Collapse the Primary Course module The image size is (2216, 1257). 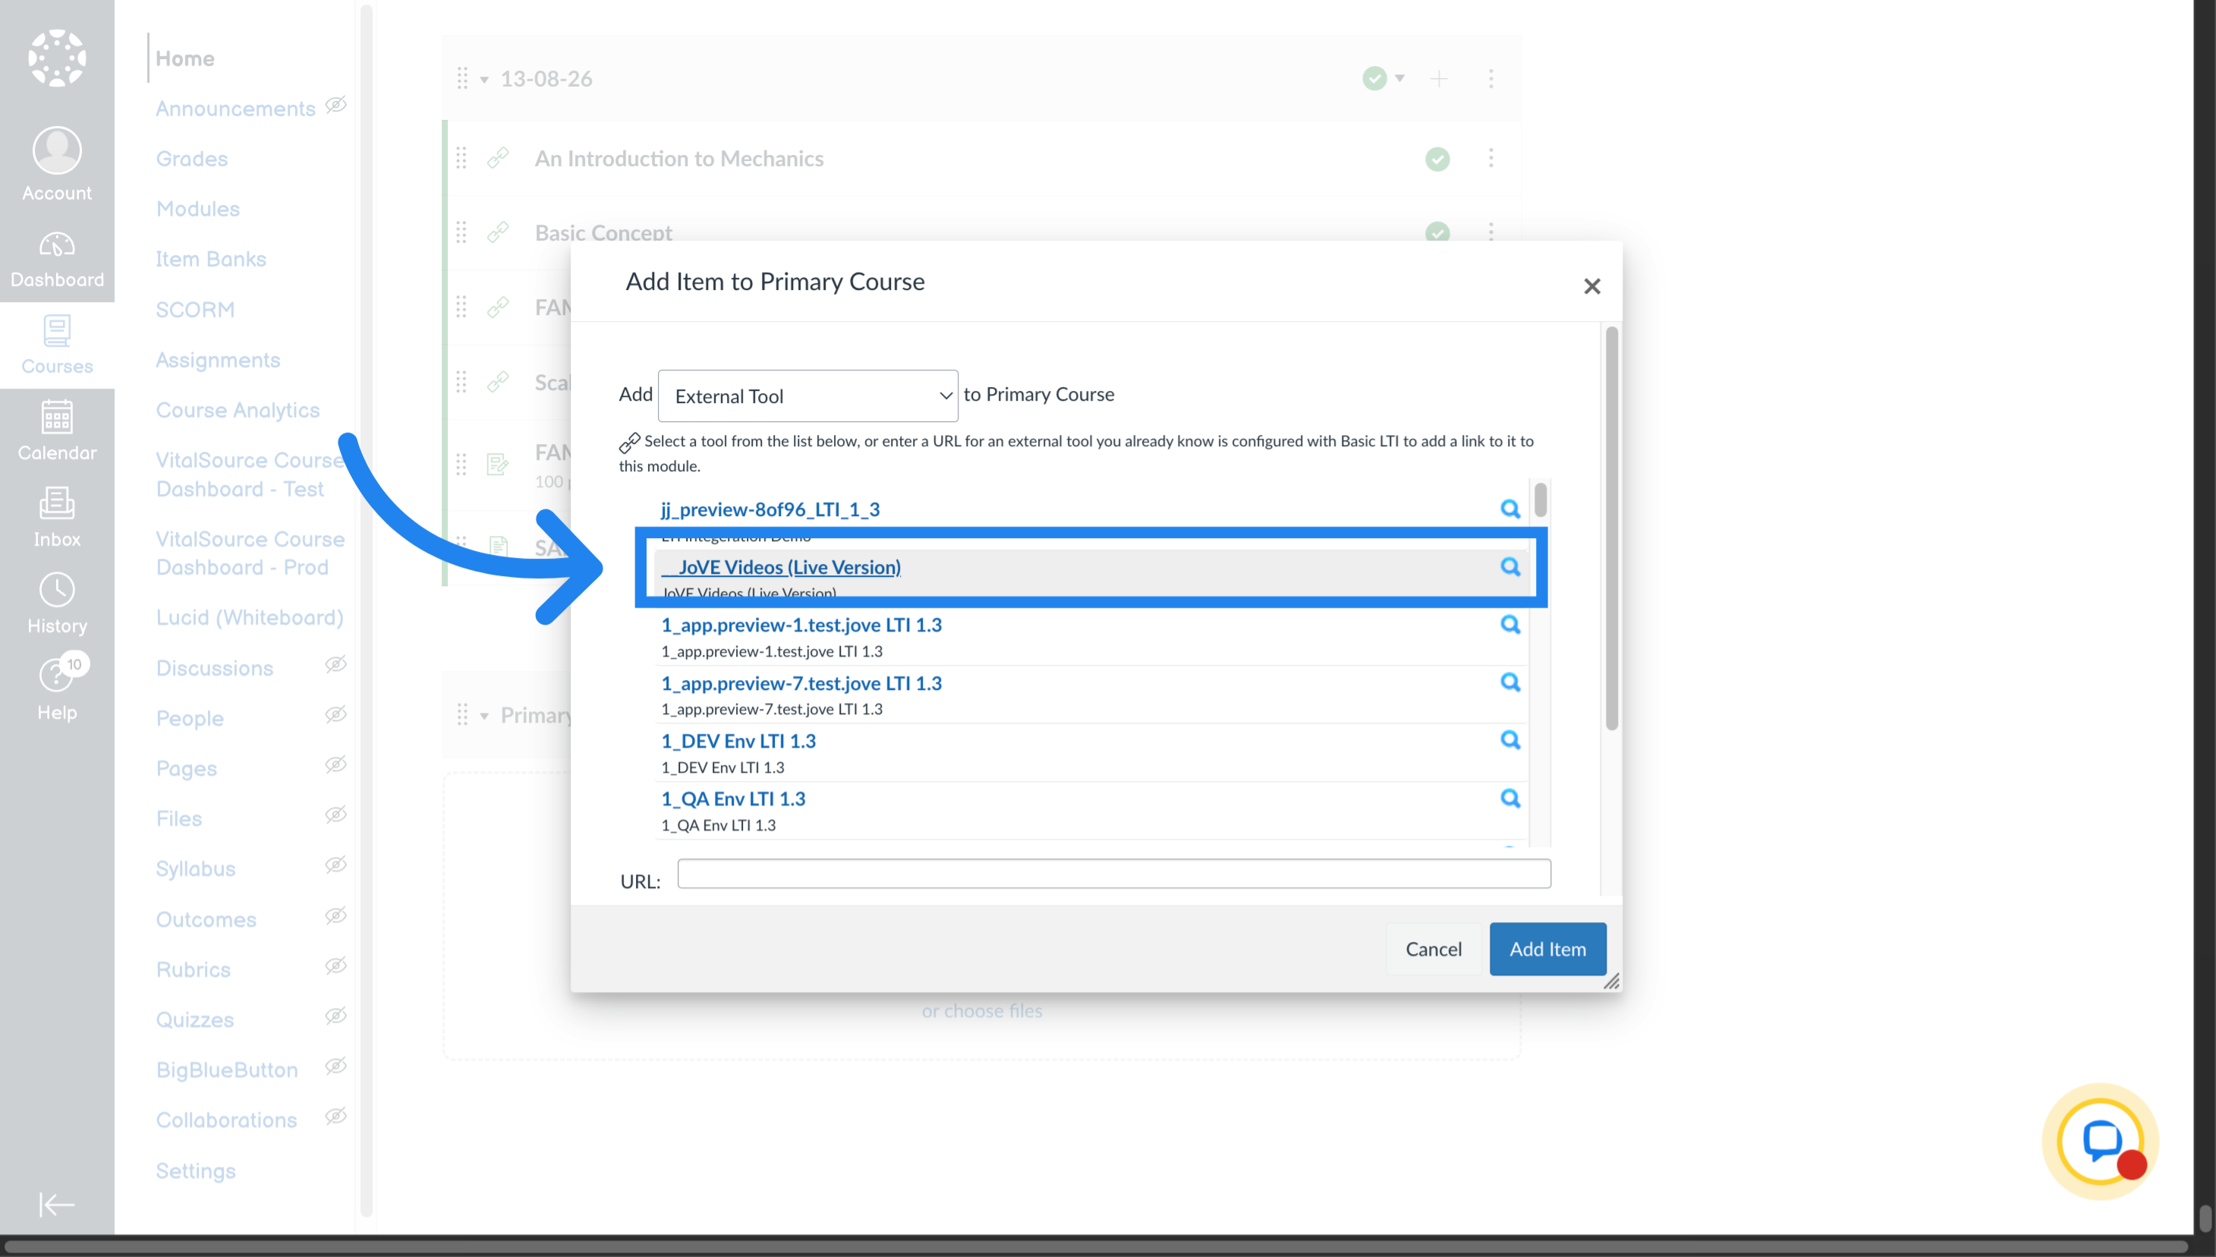(x=484, y=717)
